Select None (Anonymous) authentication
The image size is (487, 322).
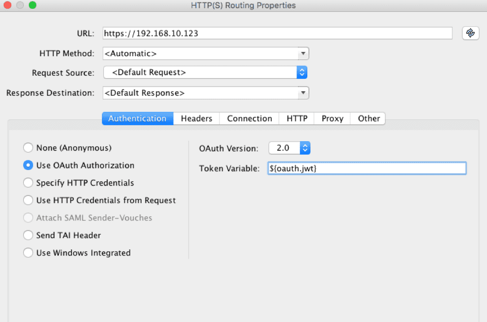[28, 148]
